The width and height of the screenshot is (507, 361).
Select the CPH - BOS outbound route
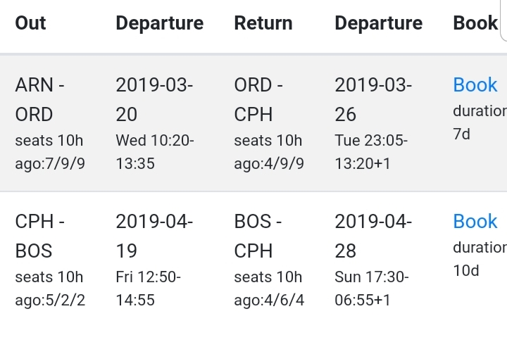[x=39, y=236]
